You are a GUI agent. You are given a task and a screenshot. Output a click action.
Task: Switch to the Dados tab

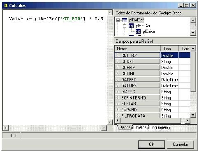125,127
